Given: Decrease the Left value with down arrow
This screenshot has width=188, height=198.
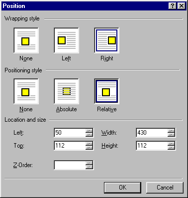Looking at the screenshot, I should coord(90,135).
